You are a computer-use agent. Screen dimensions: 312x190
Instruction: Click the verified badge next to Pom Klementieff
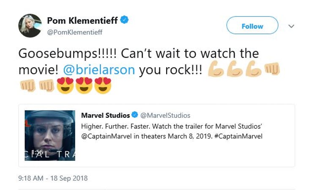(x=125, y=19)
